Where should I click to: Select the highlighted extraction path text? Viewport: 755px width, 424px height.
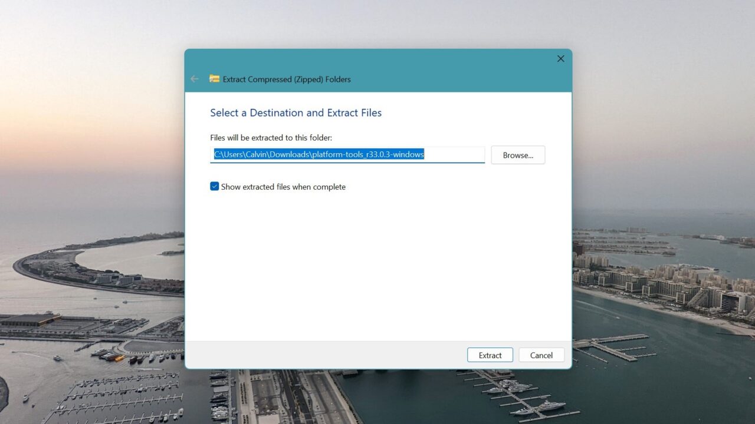(x=317, y=154)
